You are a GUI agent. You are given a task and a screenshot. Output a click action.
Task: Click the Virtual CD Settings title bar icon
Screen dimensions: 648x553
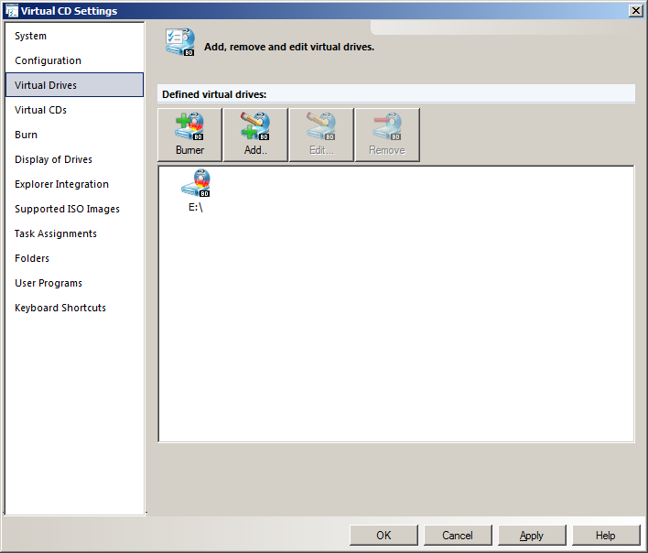coord(11,11)
